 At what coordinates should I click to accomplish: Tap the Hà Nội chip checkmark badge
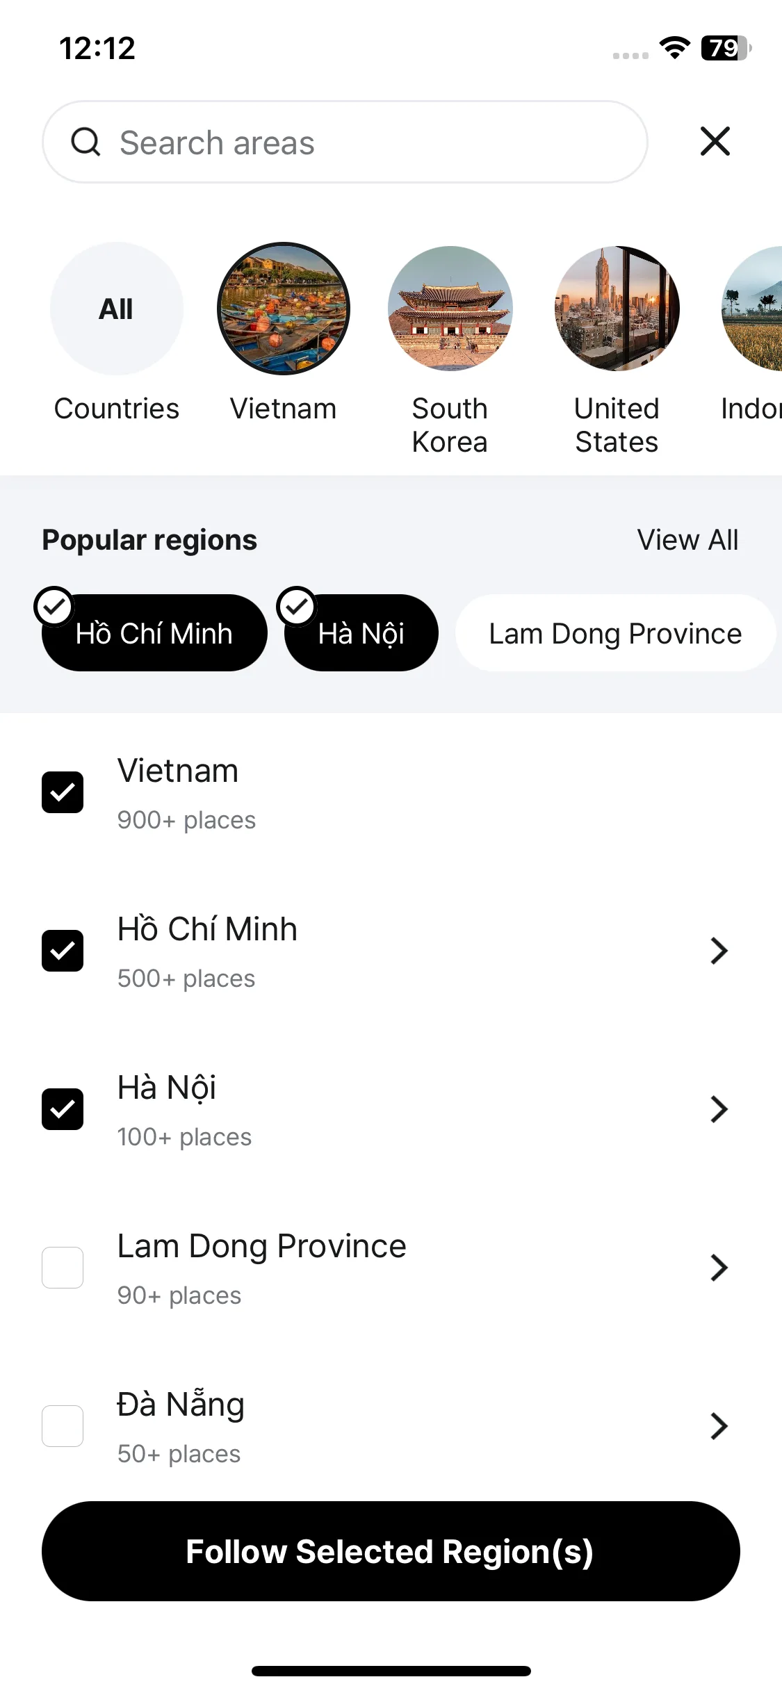[x=297, y=607]
